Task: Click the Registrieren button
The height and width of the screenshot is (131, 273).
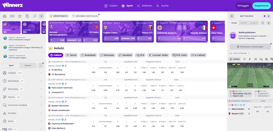Action: [x=262, y=6]
